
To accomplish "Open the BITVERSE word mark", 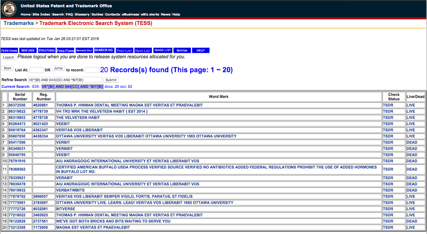I will point(66,209).
